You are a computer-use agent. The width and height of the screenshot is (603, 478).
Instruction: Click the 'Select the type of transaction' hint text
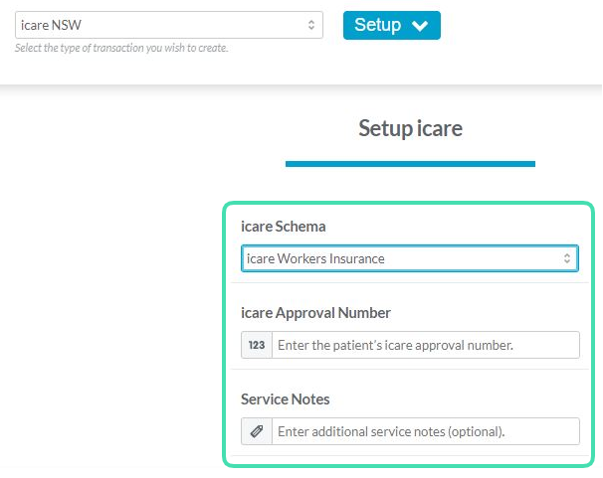[x=121, y=48]
